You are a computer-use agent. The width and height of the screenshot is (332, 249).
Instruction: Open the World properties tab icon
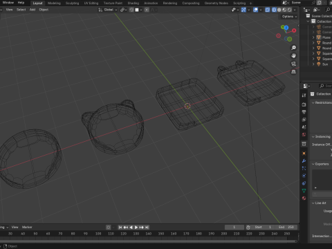click(x=304, y=135)
